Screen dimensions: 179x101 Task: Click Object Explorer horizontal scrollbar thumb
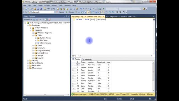pyautogui.click(x=45, y=95)
